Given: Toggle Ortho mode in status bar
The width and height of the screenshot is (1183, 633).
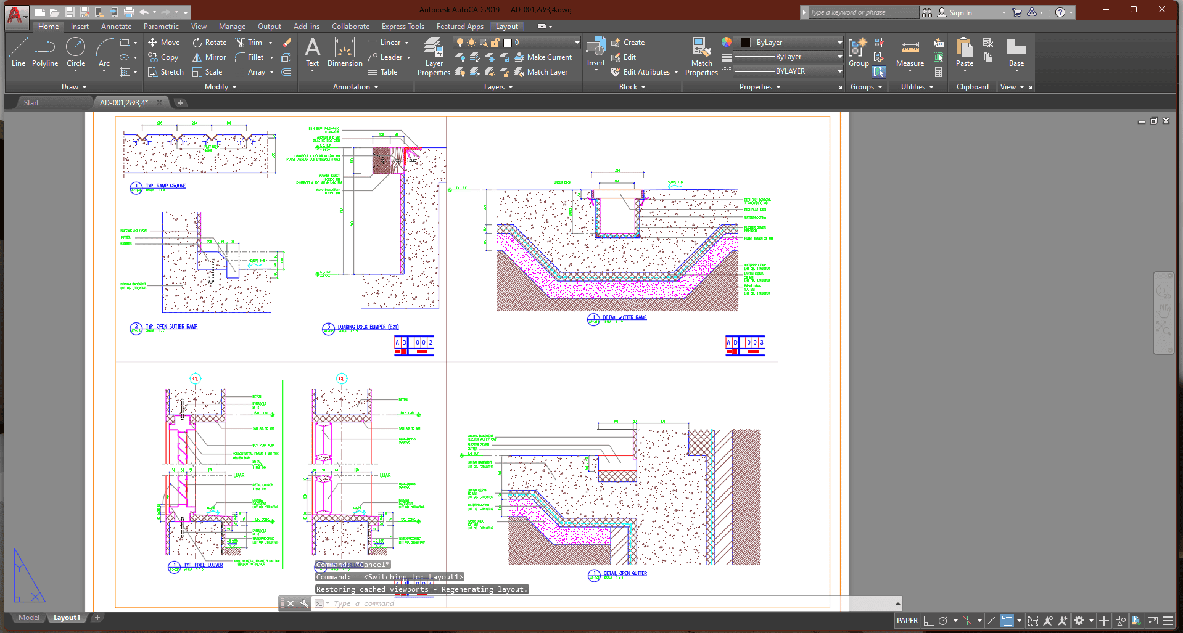Looking at the screenshot, I should tap(928, 621).
